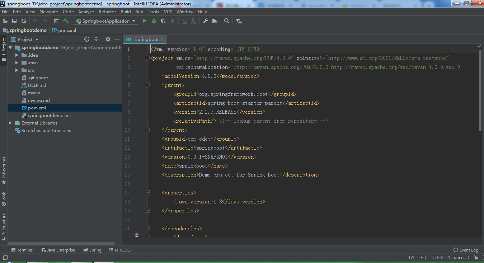Open the 4 spaces indent selector
This screenshot has height=263, width=484.
[458, 258]
